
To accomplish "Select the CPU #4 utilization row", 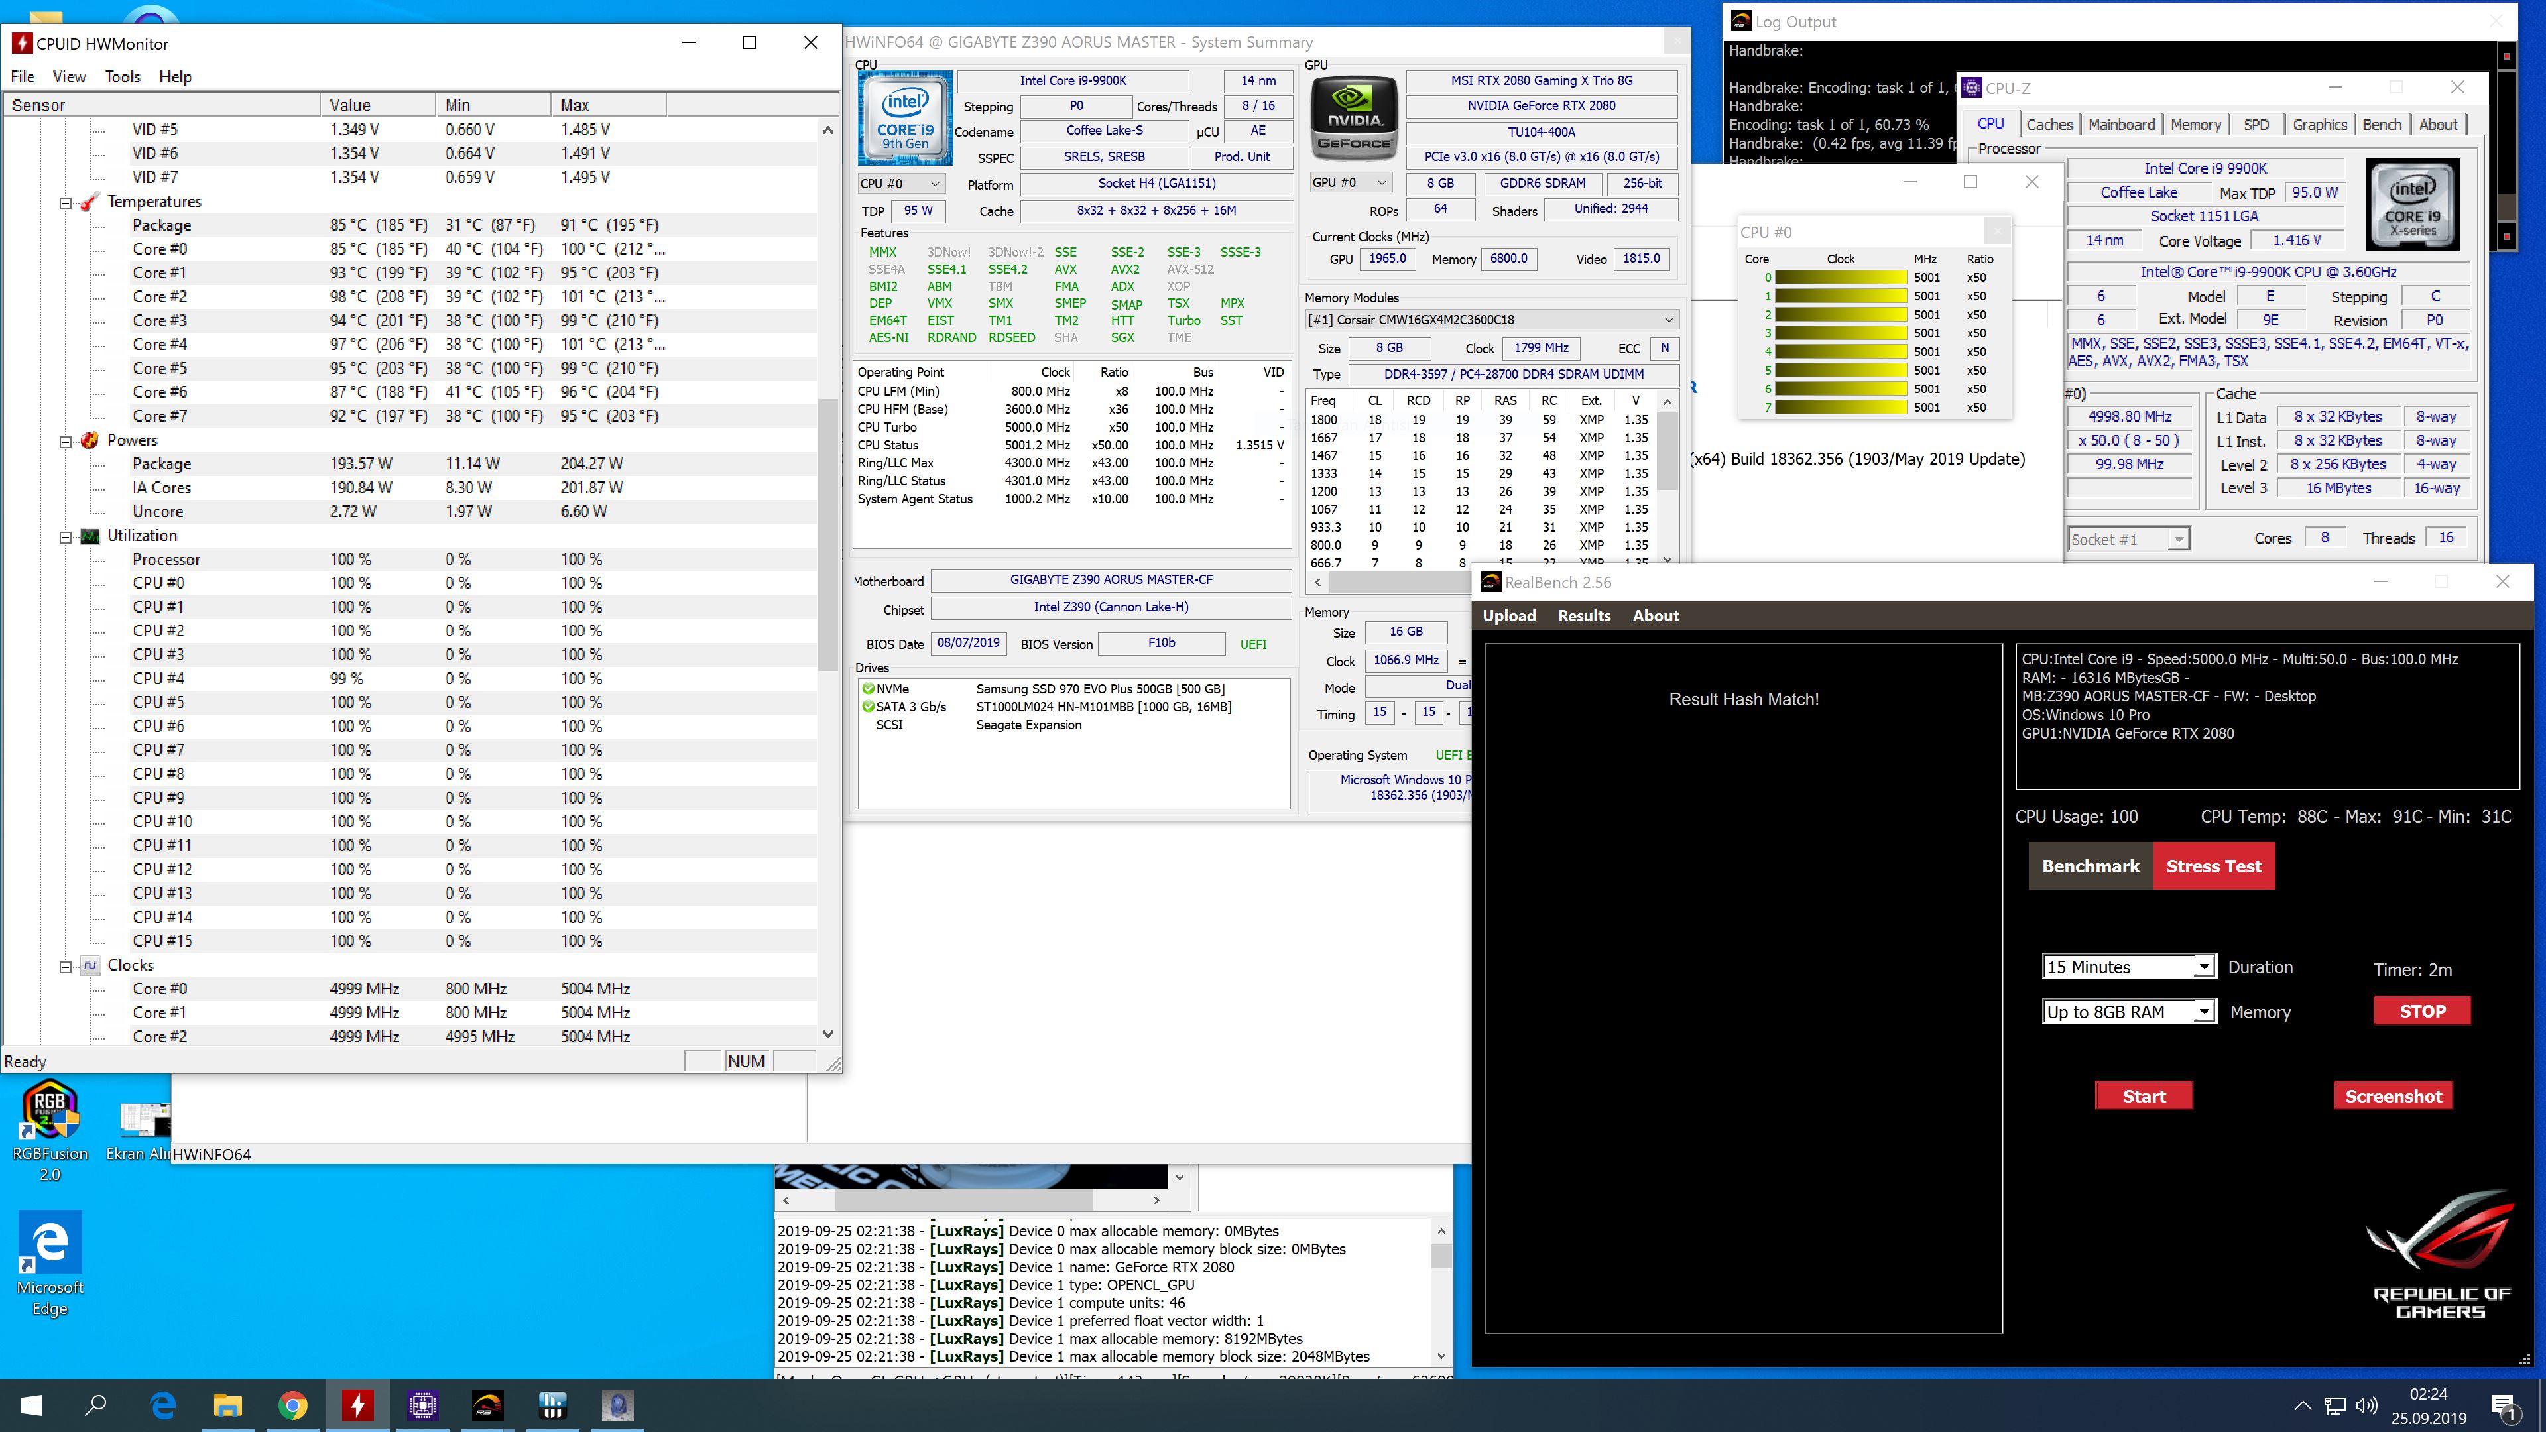I will (409, 679).
